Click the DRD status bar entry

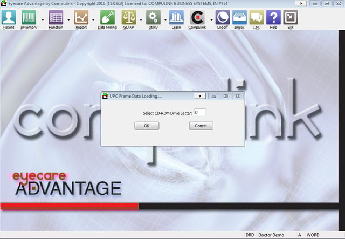tap(250, 235)
